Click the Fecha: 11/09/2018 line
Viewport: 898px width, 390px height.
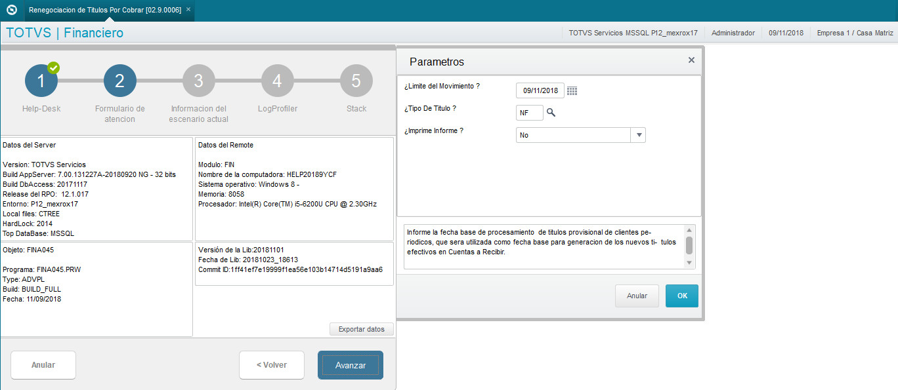(x=32, y=299)
